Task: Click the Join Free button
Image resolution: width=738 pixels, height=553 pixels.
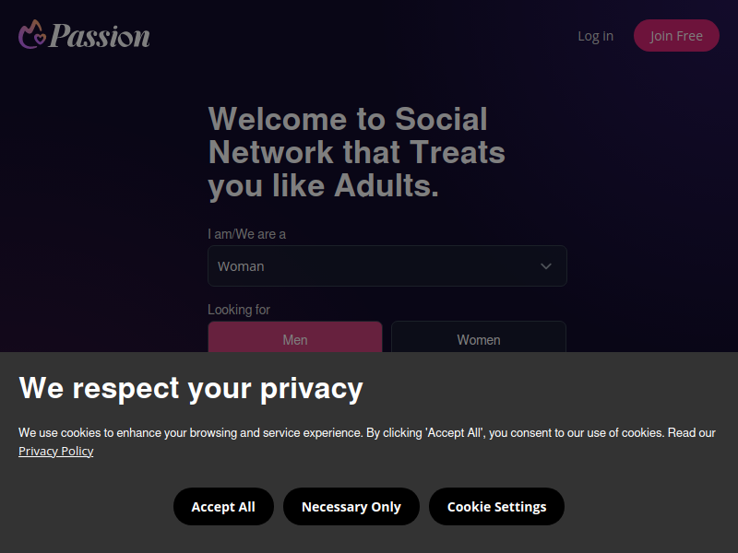Action: pyautogui.click(x=676, y=36)
